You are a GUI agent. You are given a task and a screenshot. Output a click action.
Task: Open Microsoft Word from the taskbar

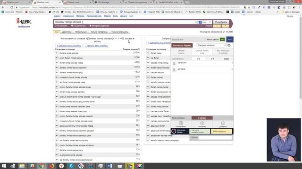click(x=110, y=166)
